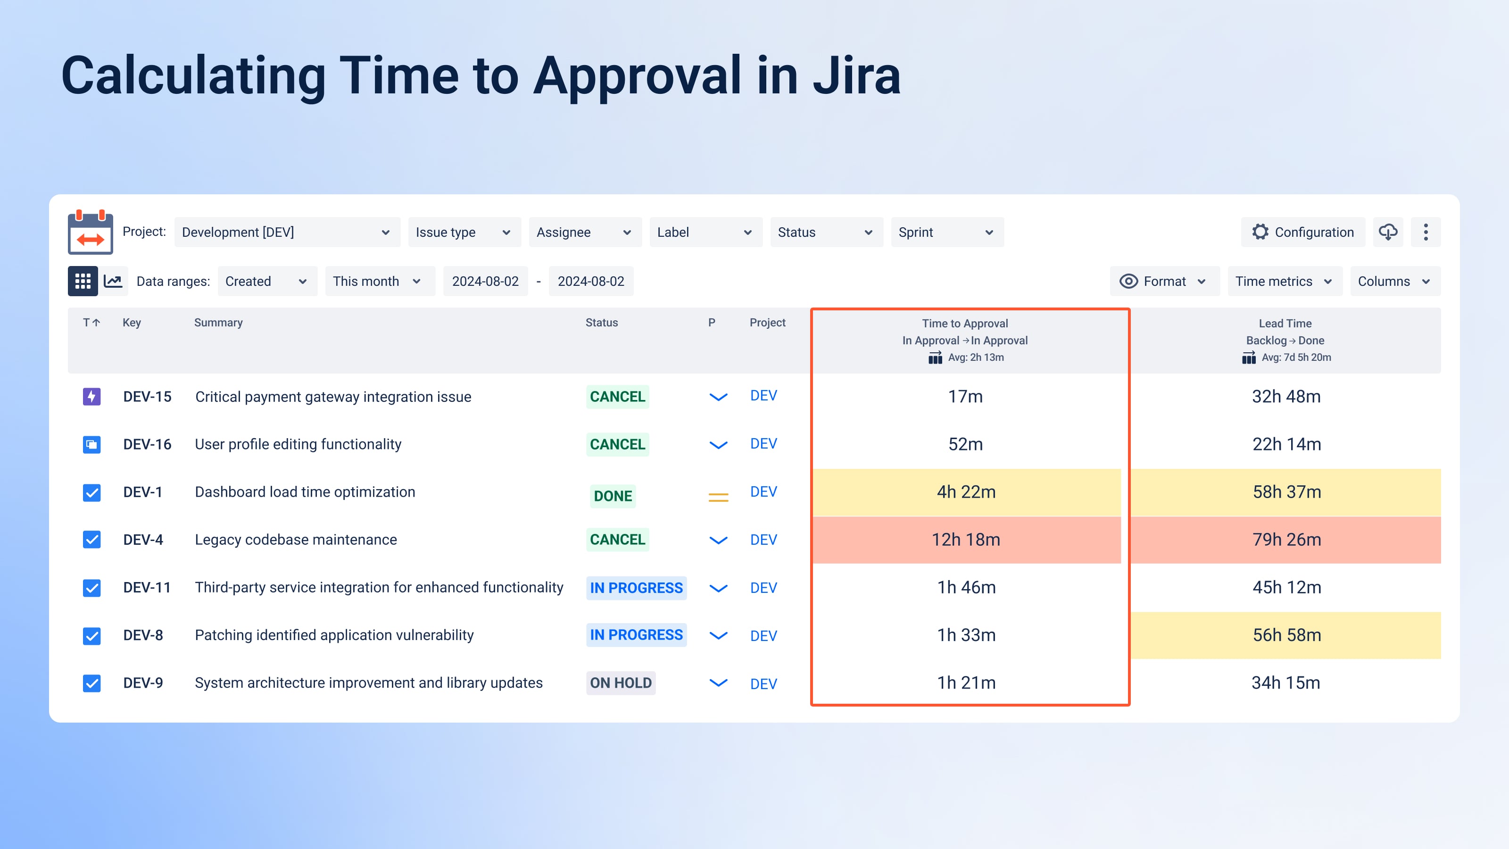Viewport: 1509px width, 849px height.
Task: Open issue DEV-15 key link
Action: [147, 397]
